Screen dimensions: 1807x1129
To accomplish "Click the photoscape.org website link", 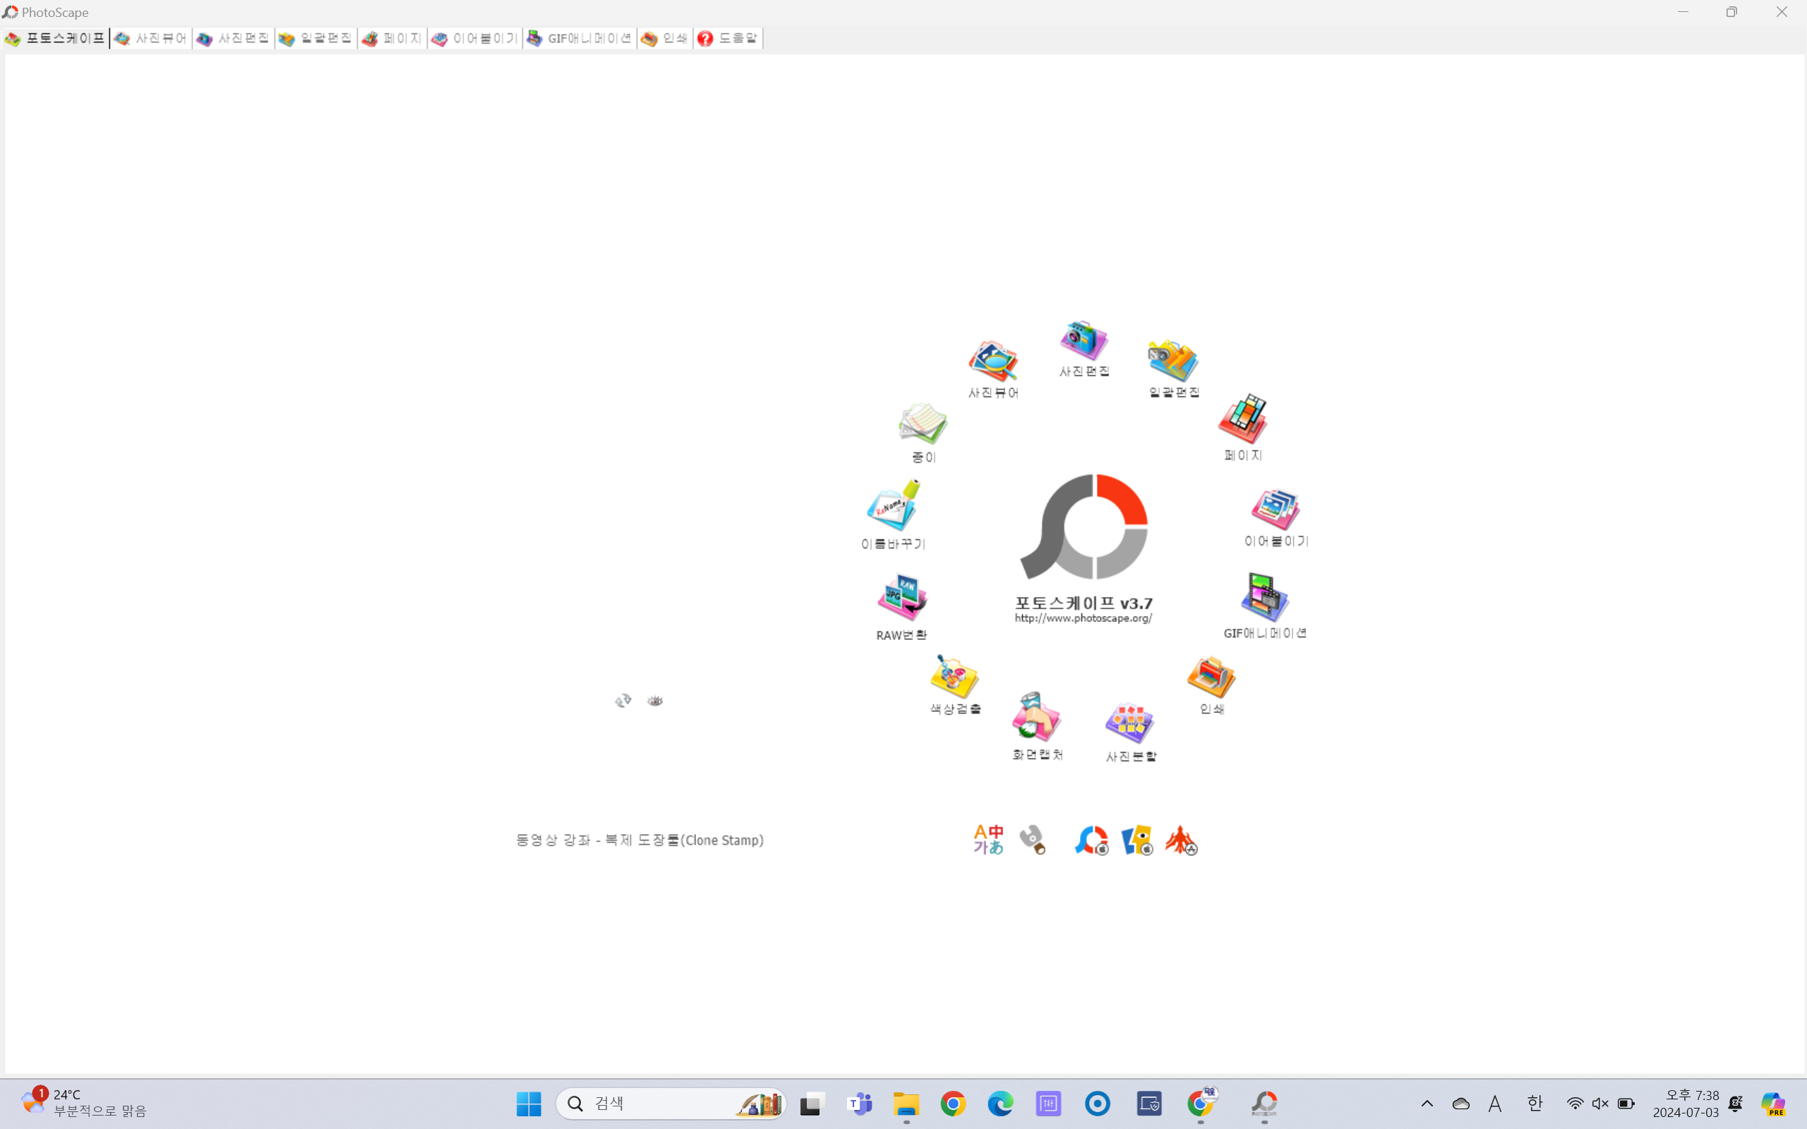I will point(1083,618).
